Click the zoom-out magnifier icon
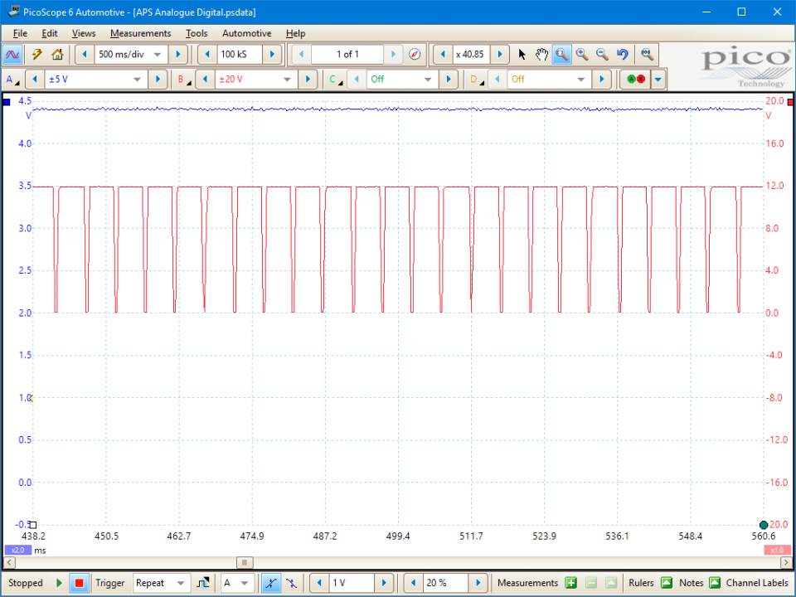Image resolution: width=796 pixels, height=597 pixels. point(602,55)
